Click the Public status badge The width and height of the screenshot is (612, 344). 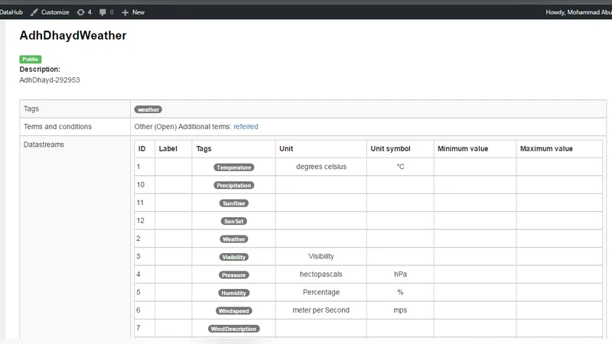[x=30, y=59]
